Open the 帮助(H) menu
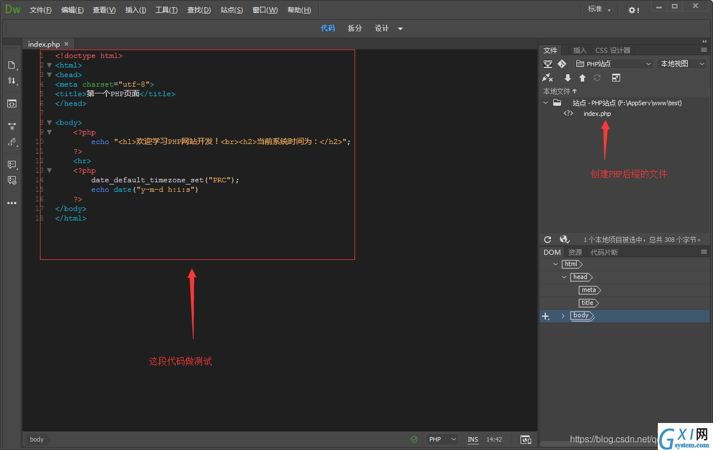 point(299,10)
